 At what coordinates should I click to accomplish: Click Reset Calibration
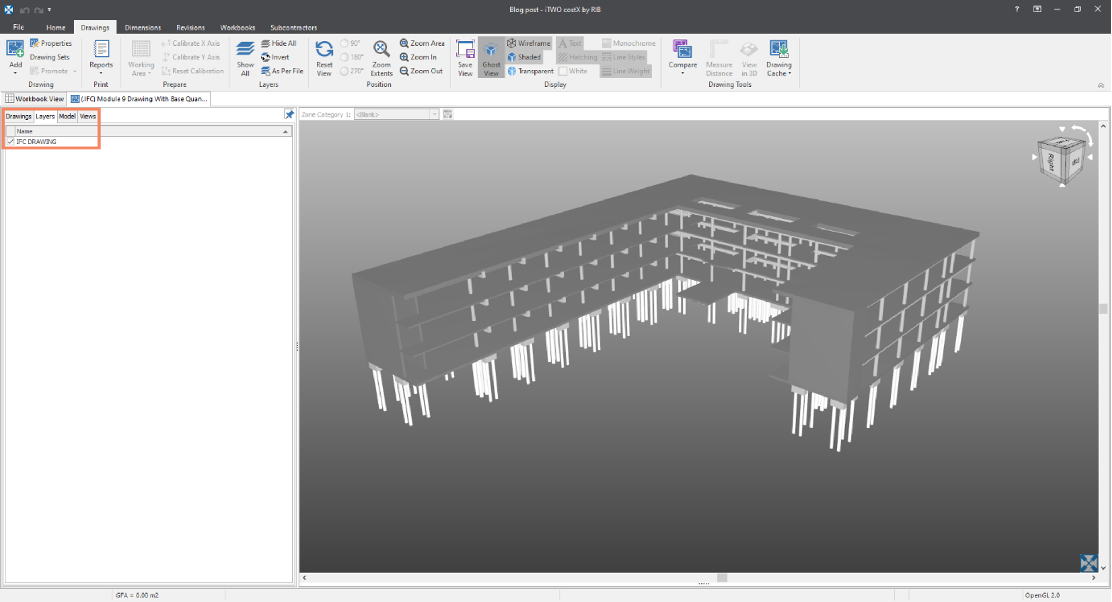pos(192,71)
